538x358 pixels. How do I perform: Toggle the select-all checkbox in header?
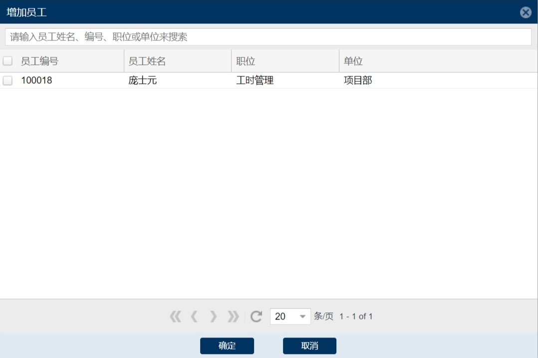tap(7, 61)
